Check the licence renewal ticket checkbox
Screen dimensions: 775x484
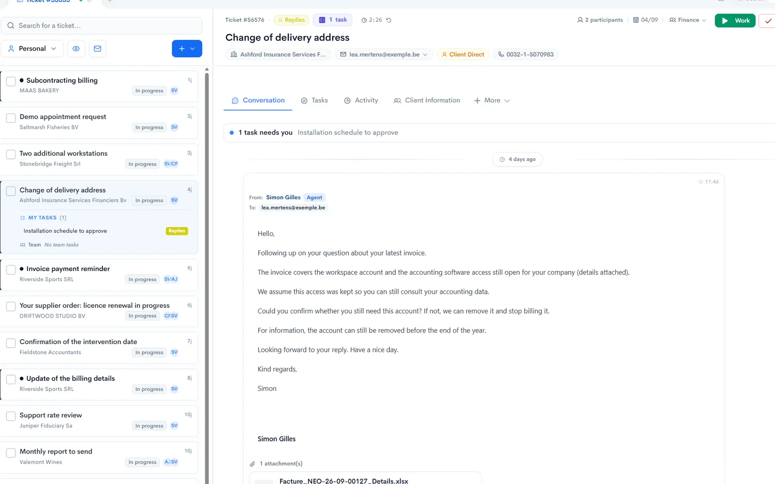pyautogui.click(x=11, y=306)
